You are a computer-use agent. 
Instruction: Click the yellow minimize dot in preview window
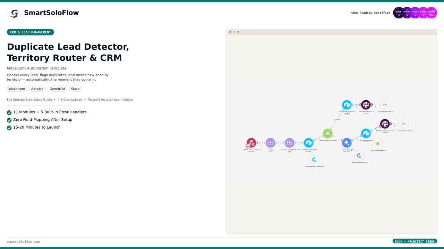click(x=234, y=32)
